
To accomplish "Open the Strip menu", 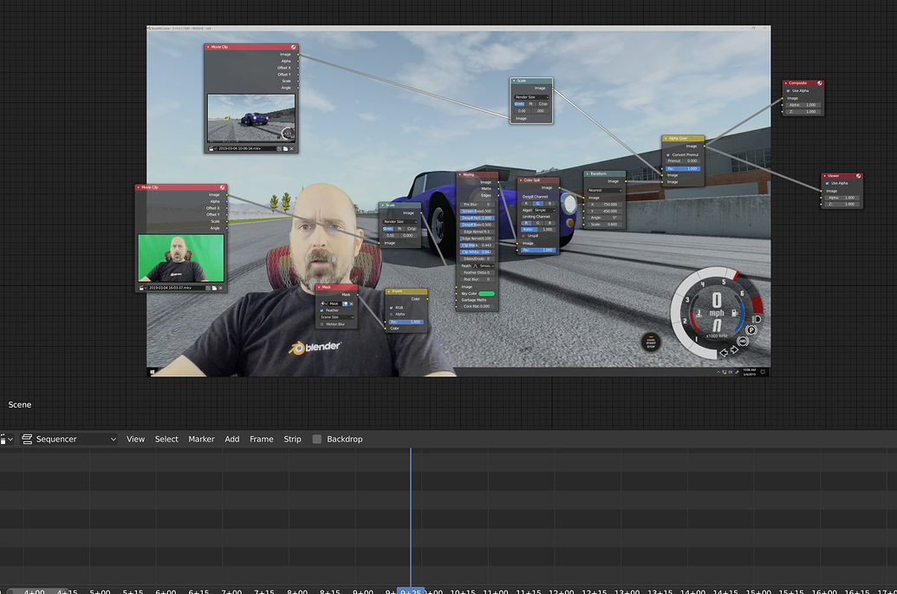I will [292, 440].
